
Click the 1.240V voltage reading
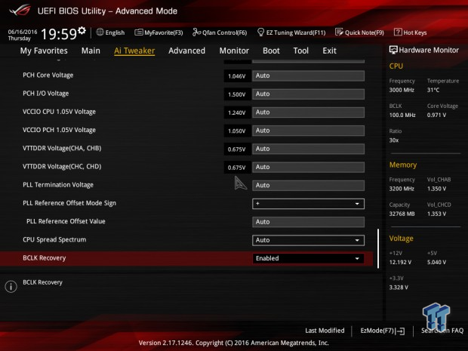pos(237,112)
